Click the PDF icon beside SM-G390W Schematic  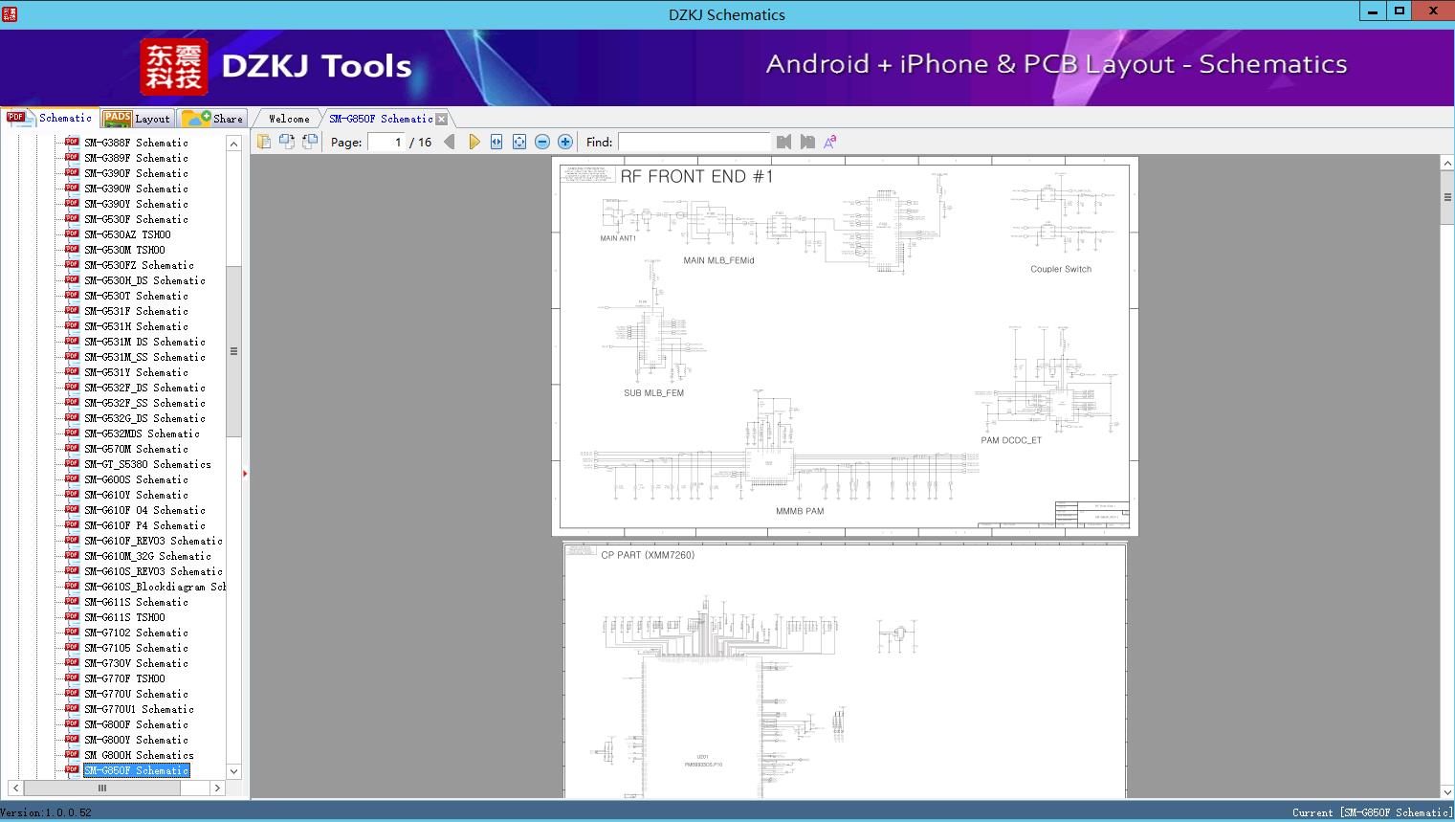coord(72,189)
